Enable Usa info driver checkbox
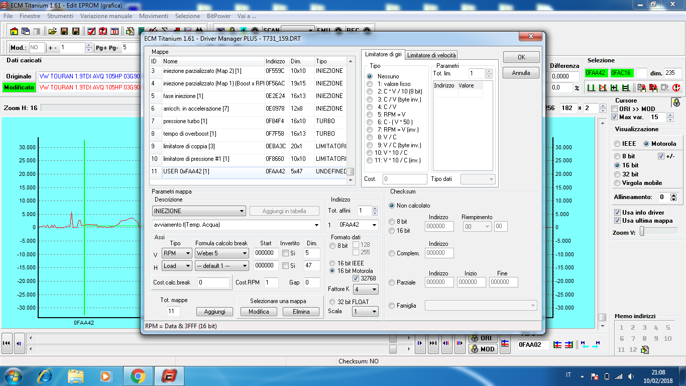Image resolution: width=686 pixels, height=386 pixels. click(618, 212)
